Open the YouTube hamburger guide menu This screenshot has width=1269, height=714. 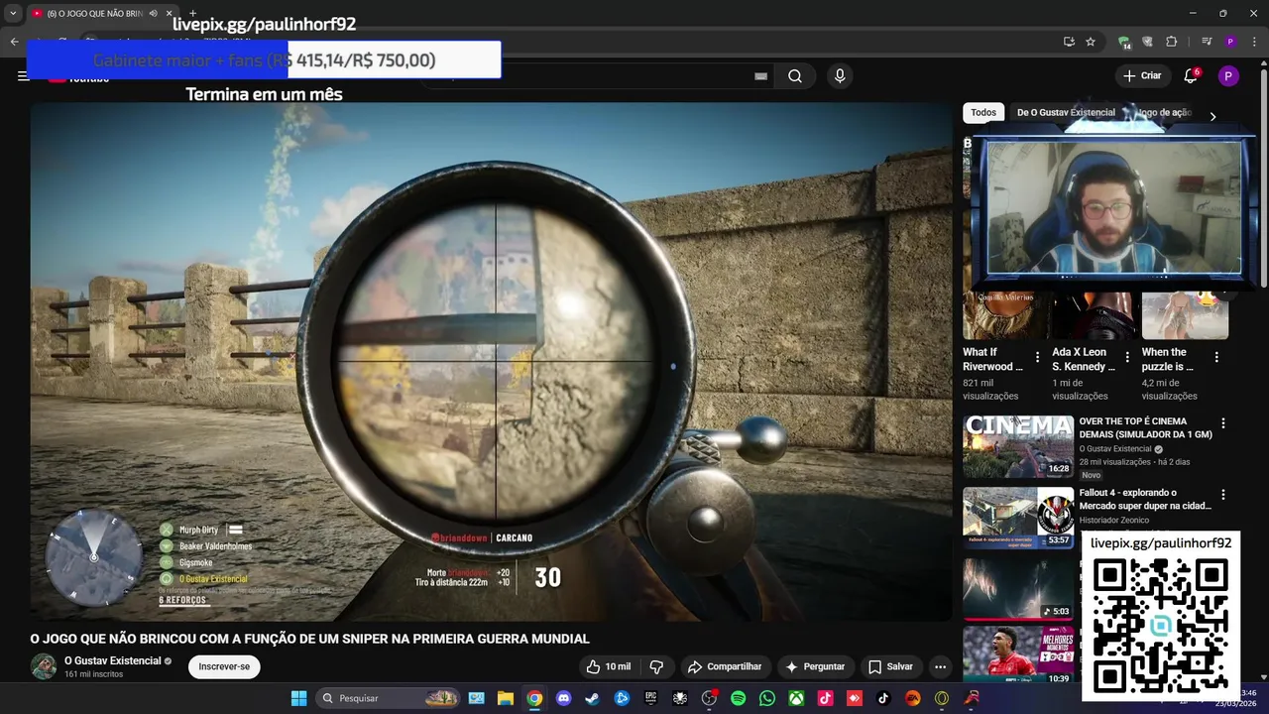coord(23,76)
